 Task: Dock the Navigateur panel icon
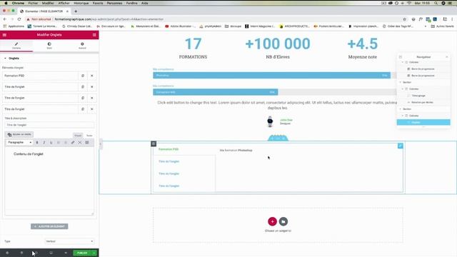[x=401, y=57]
